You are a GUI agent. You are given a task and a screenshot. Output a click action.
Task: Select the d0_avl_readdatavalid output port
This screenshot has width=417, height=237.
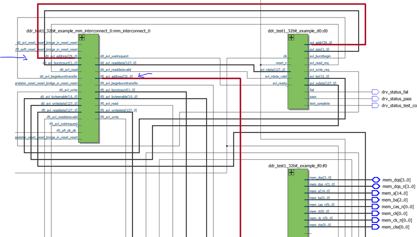tap(116, 70)
